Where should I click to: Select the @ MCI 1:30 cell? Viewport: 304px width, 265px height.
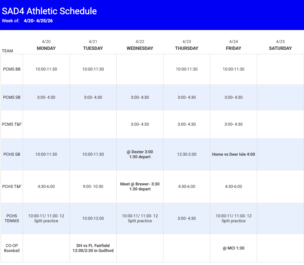click(234, 248)
